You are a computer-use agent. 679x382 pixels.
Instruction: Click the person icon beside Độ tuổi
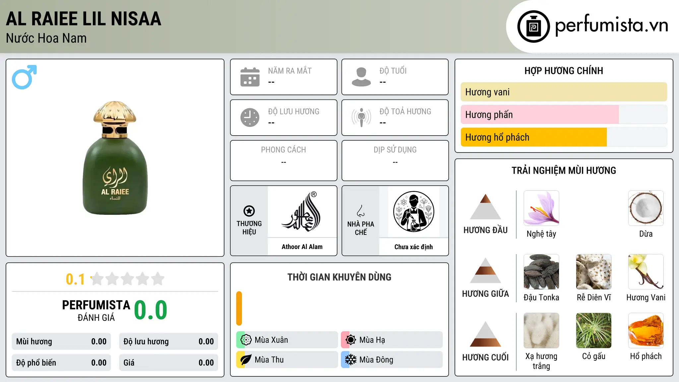coord(361,77)
